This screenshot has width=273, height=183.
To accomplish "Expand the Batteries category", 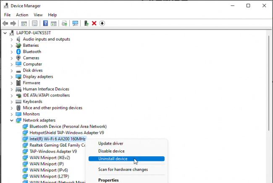I will pyautogui.click(x=11, y=46).
